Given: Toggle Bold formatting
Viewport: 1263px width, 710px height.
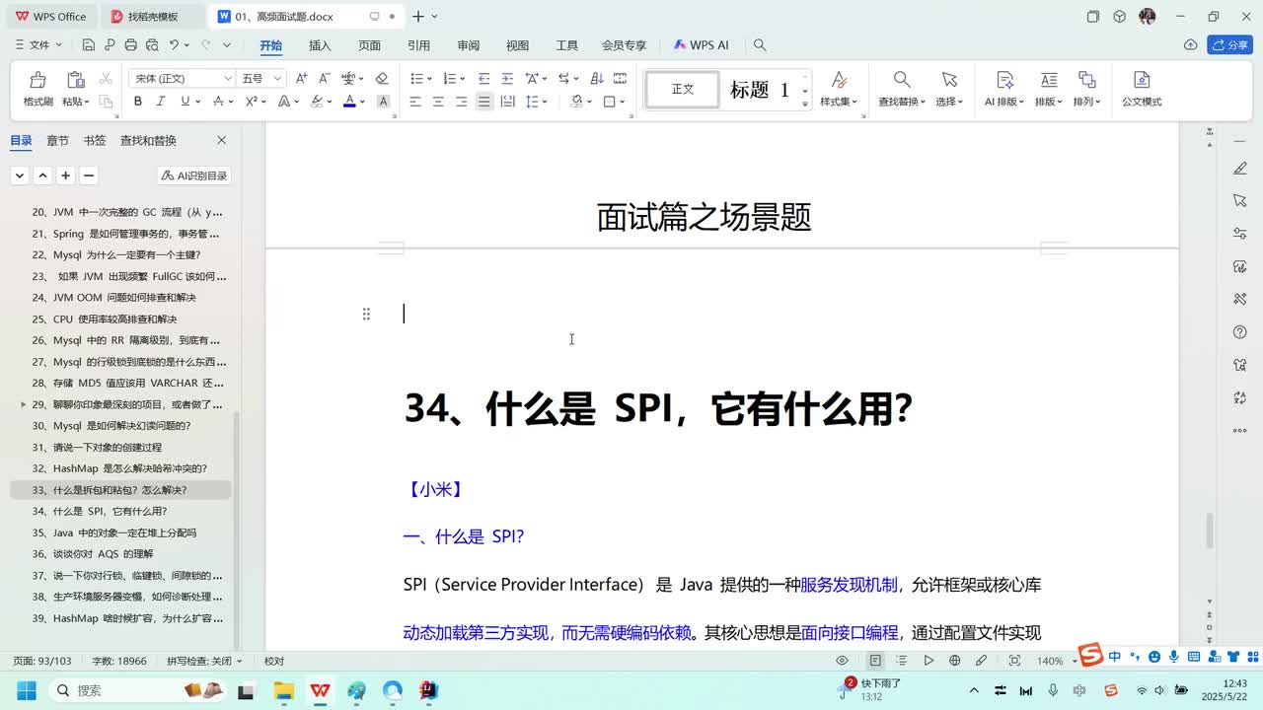Looking at the screenshot, I should tap(138, 102).
